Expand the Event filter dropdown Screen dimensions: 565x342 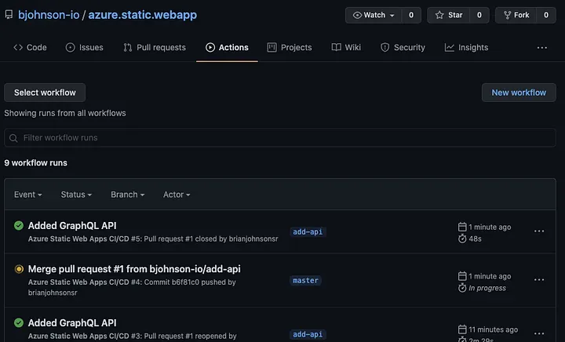pyautogui.click(x=27, y=195)
